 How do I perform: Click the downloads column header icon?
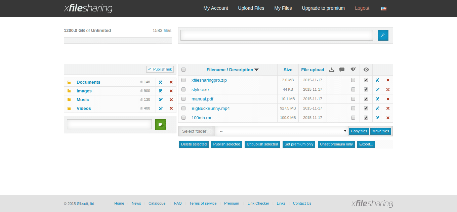(x=332, y=70)
